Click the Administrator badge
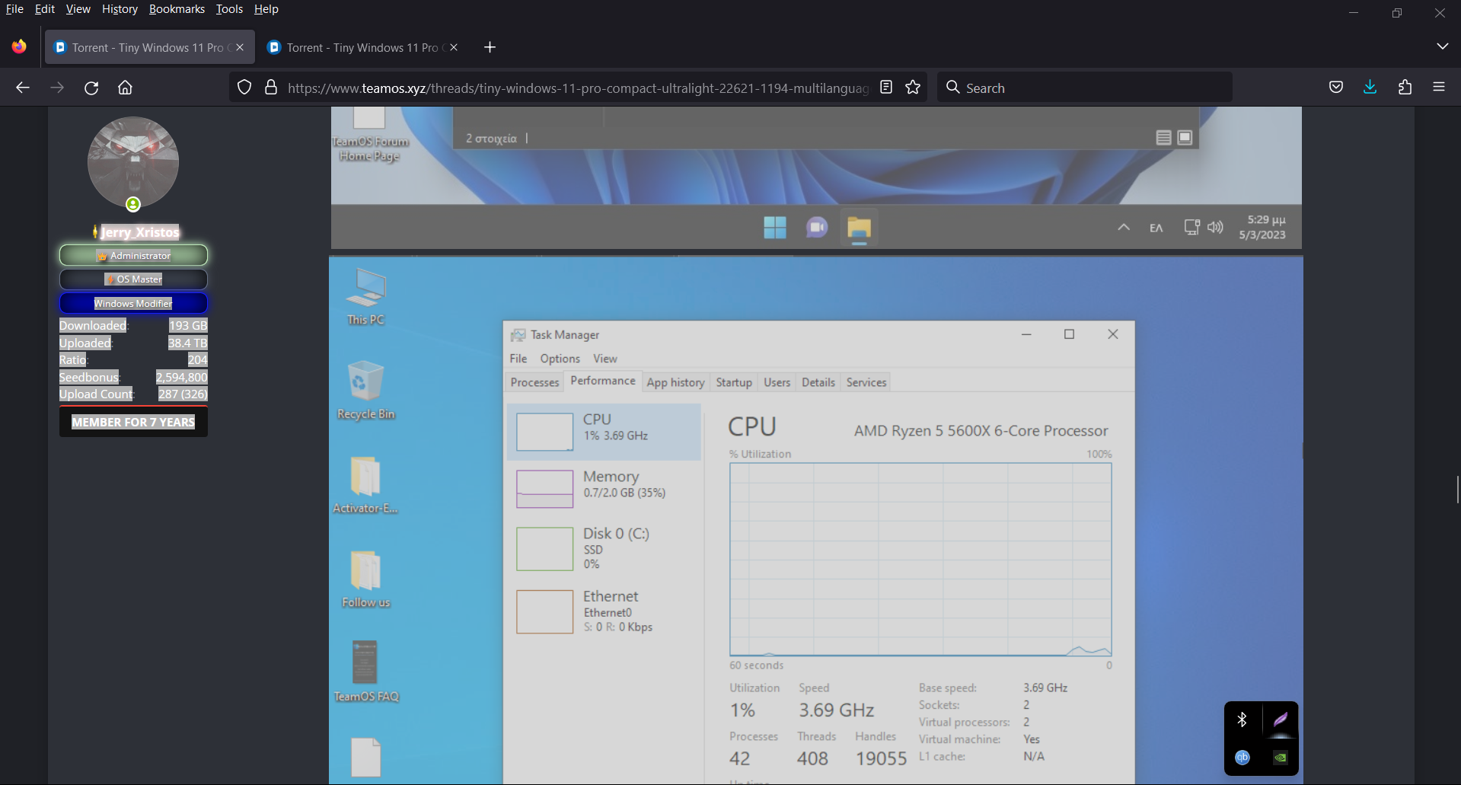The height and width of the screenshot is (785, 1461). tap(133, 255)
